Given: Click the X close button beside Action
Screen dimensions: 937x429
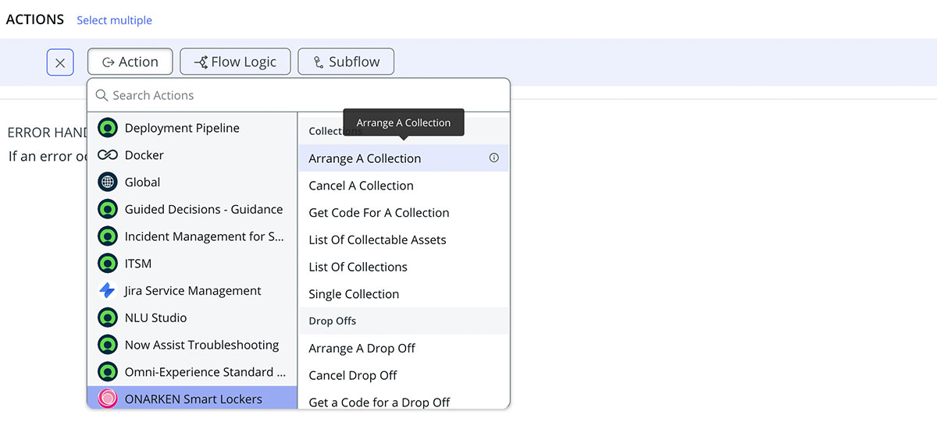Looking at the screenshot, I should coord(60,62).
